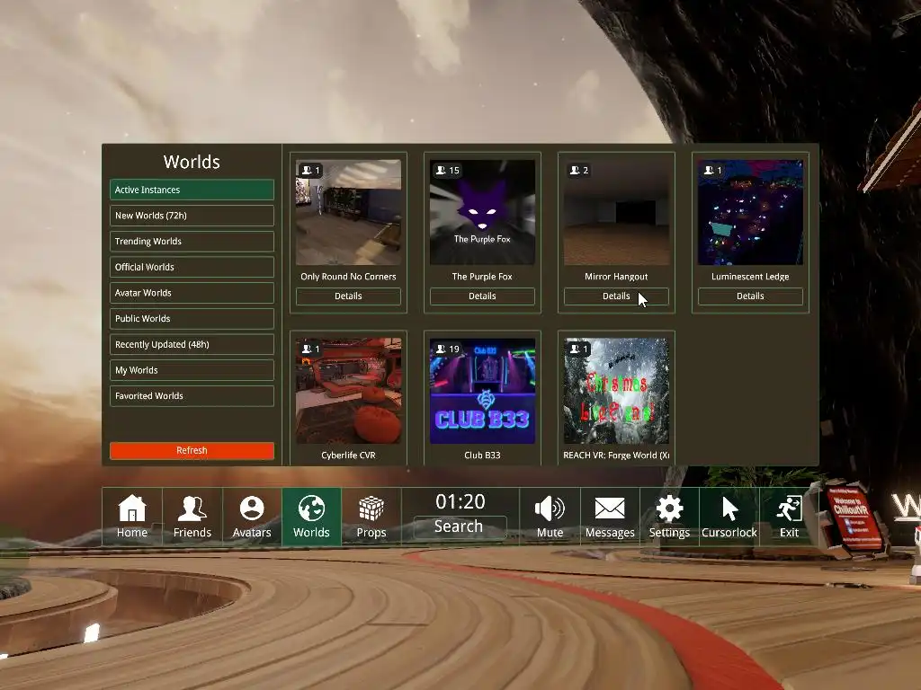The width and height of the screenshot is (921, 690).
Task: Click the Only Round No Corners thumbnail
Action: coord(348,212)
